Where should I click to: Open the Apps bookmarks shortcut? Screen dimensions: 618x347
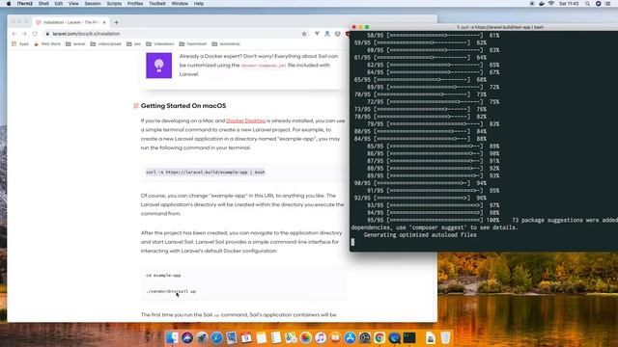tap(20, 44)
